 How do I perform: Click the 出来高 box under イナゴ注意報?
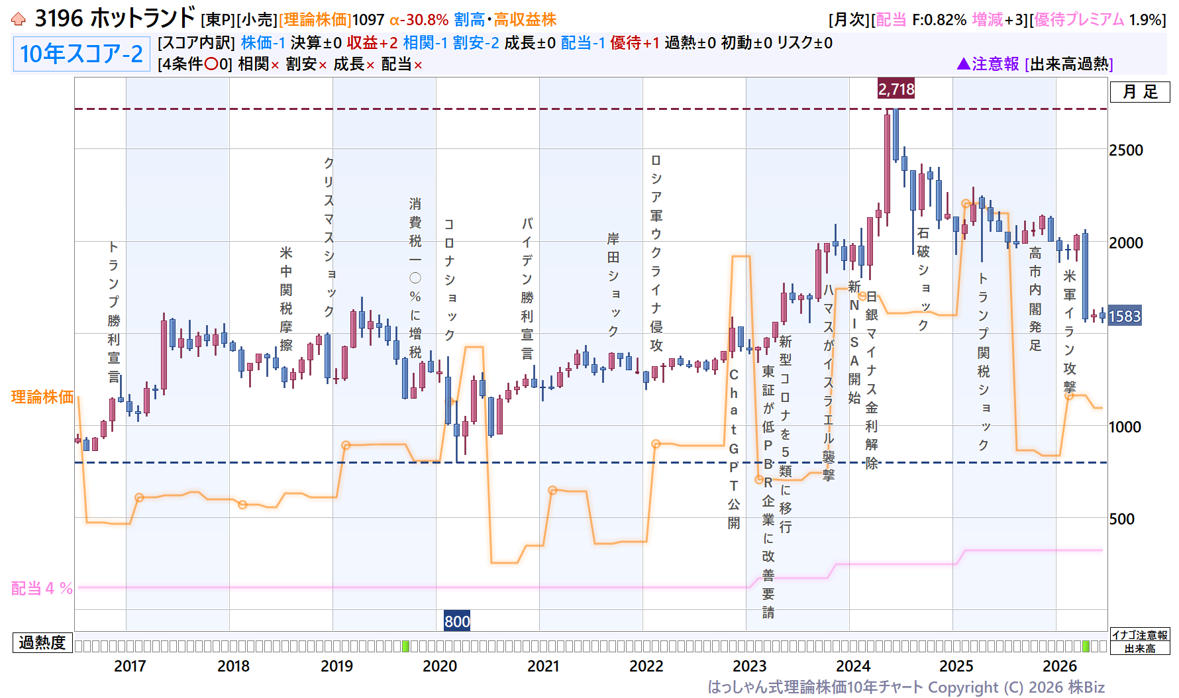pyautogui.click(x=1140, y=649)
